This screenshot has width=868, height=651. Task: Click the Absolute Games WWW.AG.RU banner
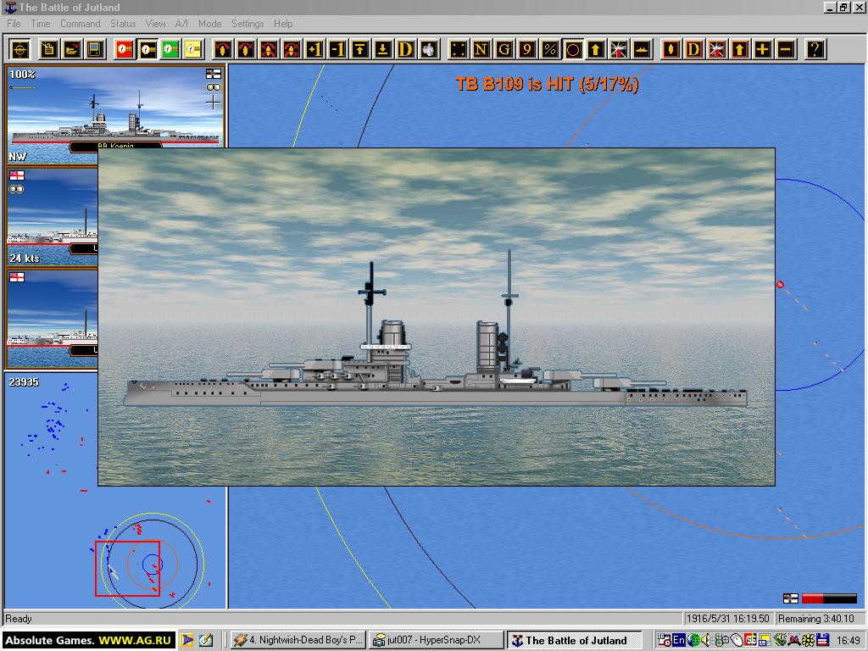88,641
